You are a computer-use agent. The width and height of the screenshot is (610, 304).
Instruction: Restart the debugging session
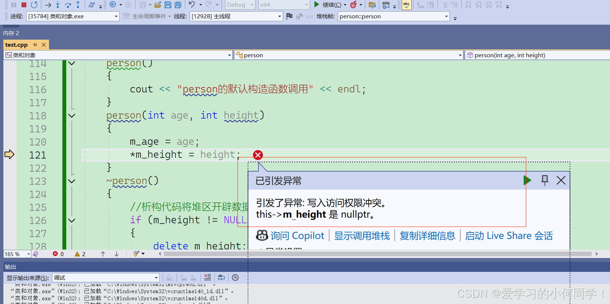(34, 5)
